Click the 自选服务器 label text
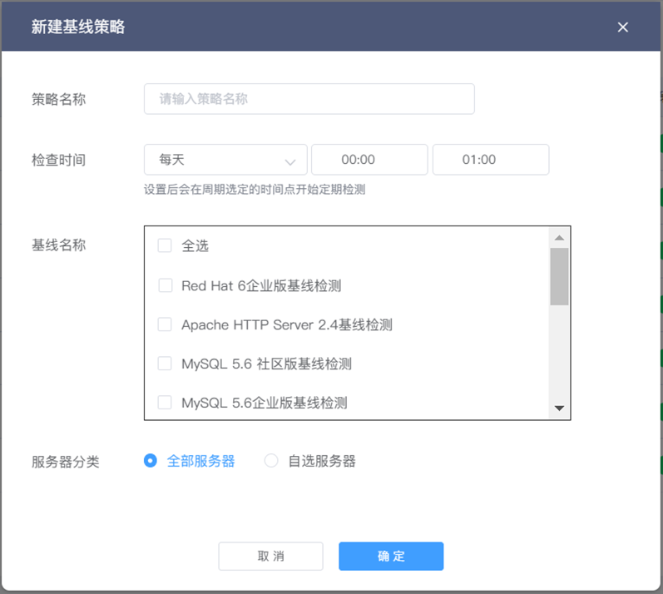Screen dimensions: 663x594 click(322, 461)
